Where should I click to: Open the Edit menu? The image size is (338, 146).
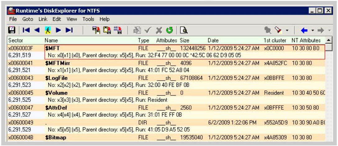click(x=57, y=19)
